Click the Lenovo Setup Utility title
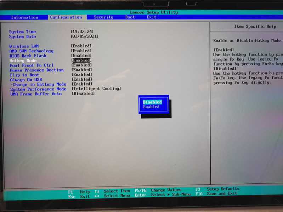Screen dimensions: 283x212 tap(154, 12)
